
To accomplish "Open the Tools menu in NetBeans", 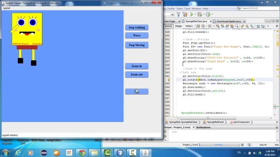I will point(187,9).
